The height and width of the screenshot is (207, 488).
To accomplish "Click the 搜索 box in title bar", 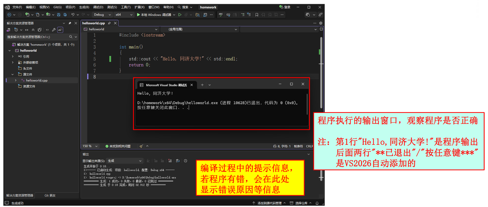I will click(x=185, y=7).
